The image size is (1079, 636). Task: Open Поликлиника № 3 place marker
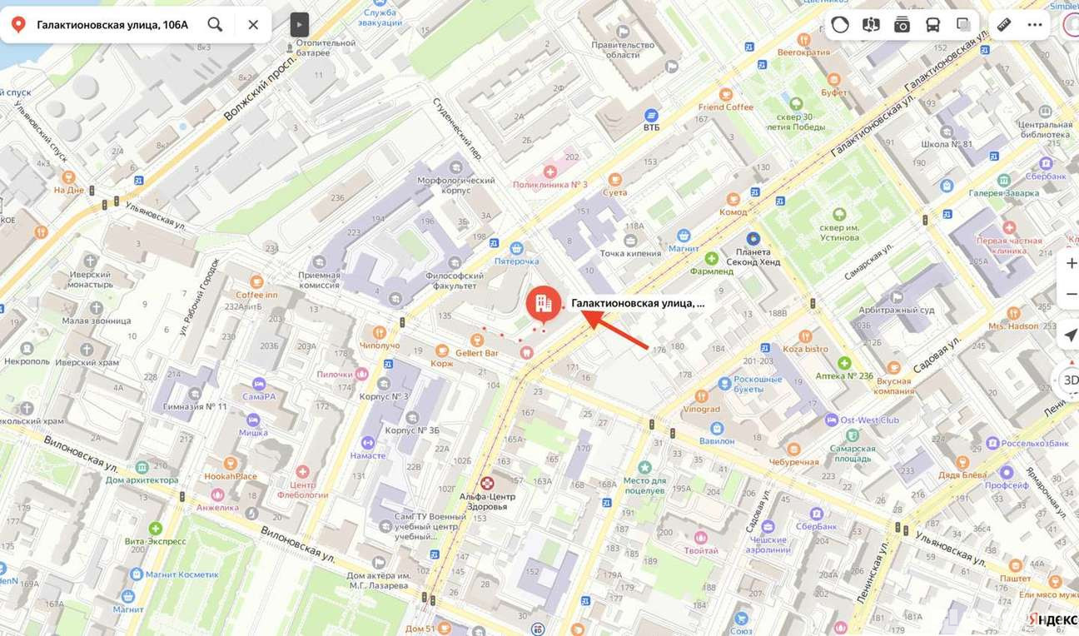click(x=549, y=171)
